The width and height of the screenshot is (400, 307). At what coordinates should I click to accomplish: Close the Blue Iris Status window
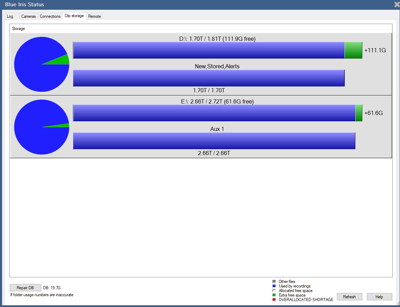pyautogui.click(x=397, y=4)
